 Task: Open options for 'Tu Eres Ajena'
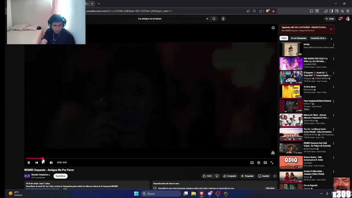pos(334,87)
